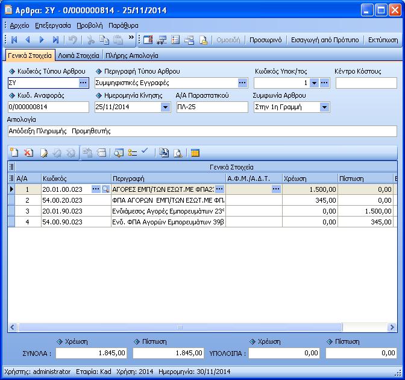Click the yellow bullet list icon

[x=133, y=153]
